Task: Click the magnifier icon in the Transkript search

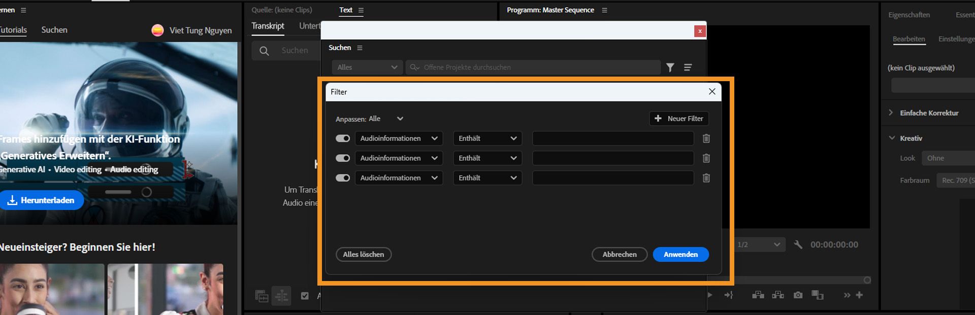Action: click(x=264, y=51)
